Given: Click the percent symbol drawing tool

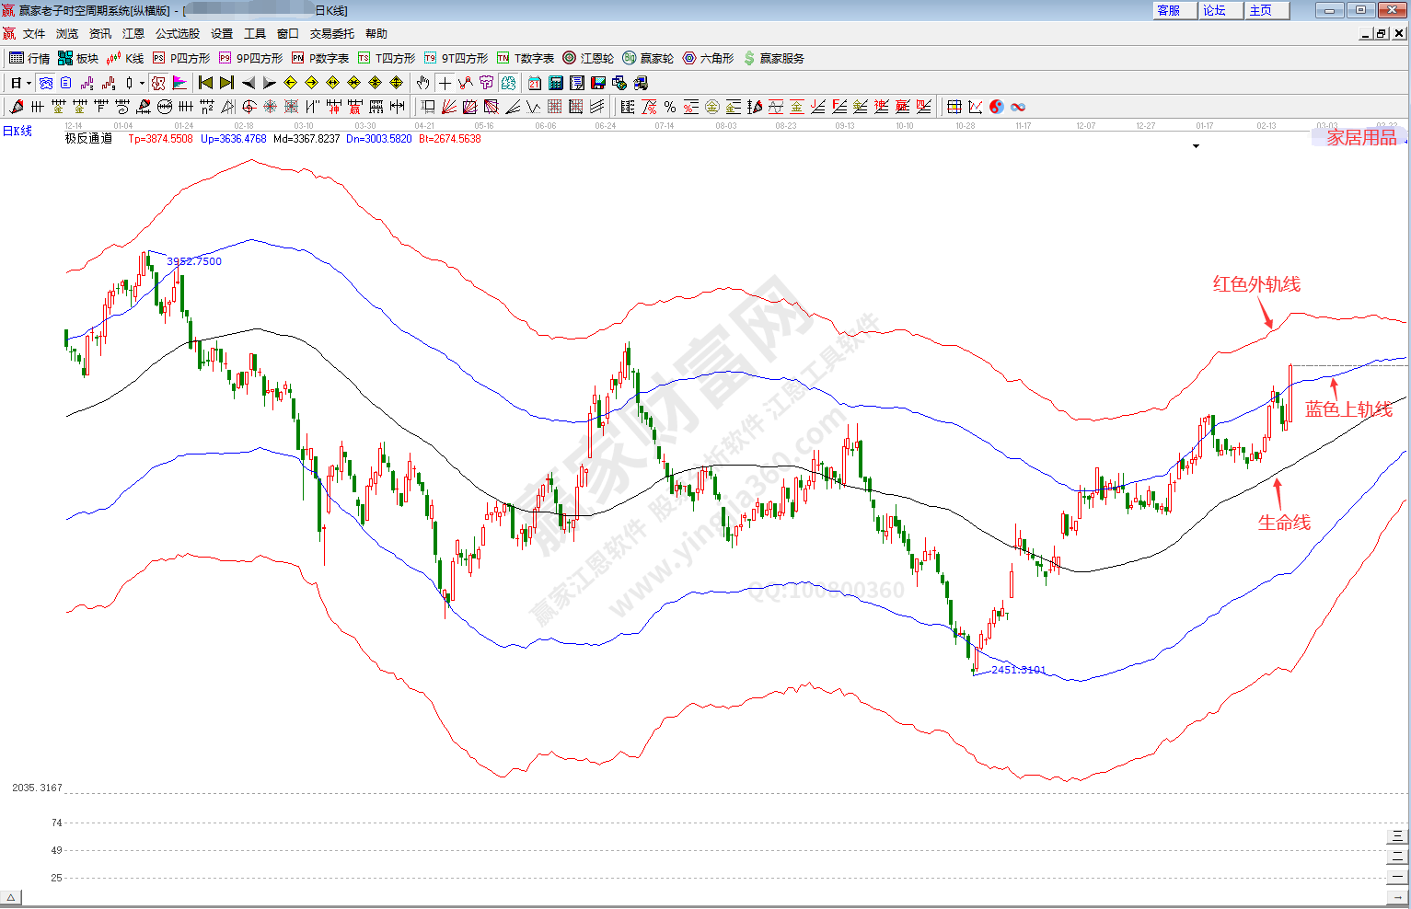Looking at the screenshot, I should [x=670, y=107].
